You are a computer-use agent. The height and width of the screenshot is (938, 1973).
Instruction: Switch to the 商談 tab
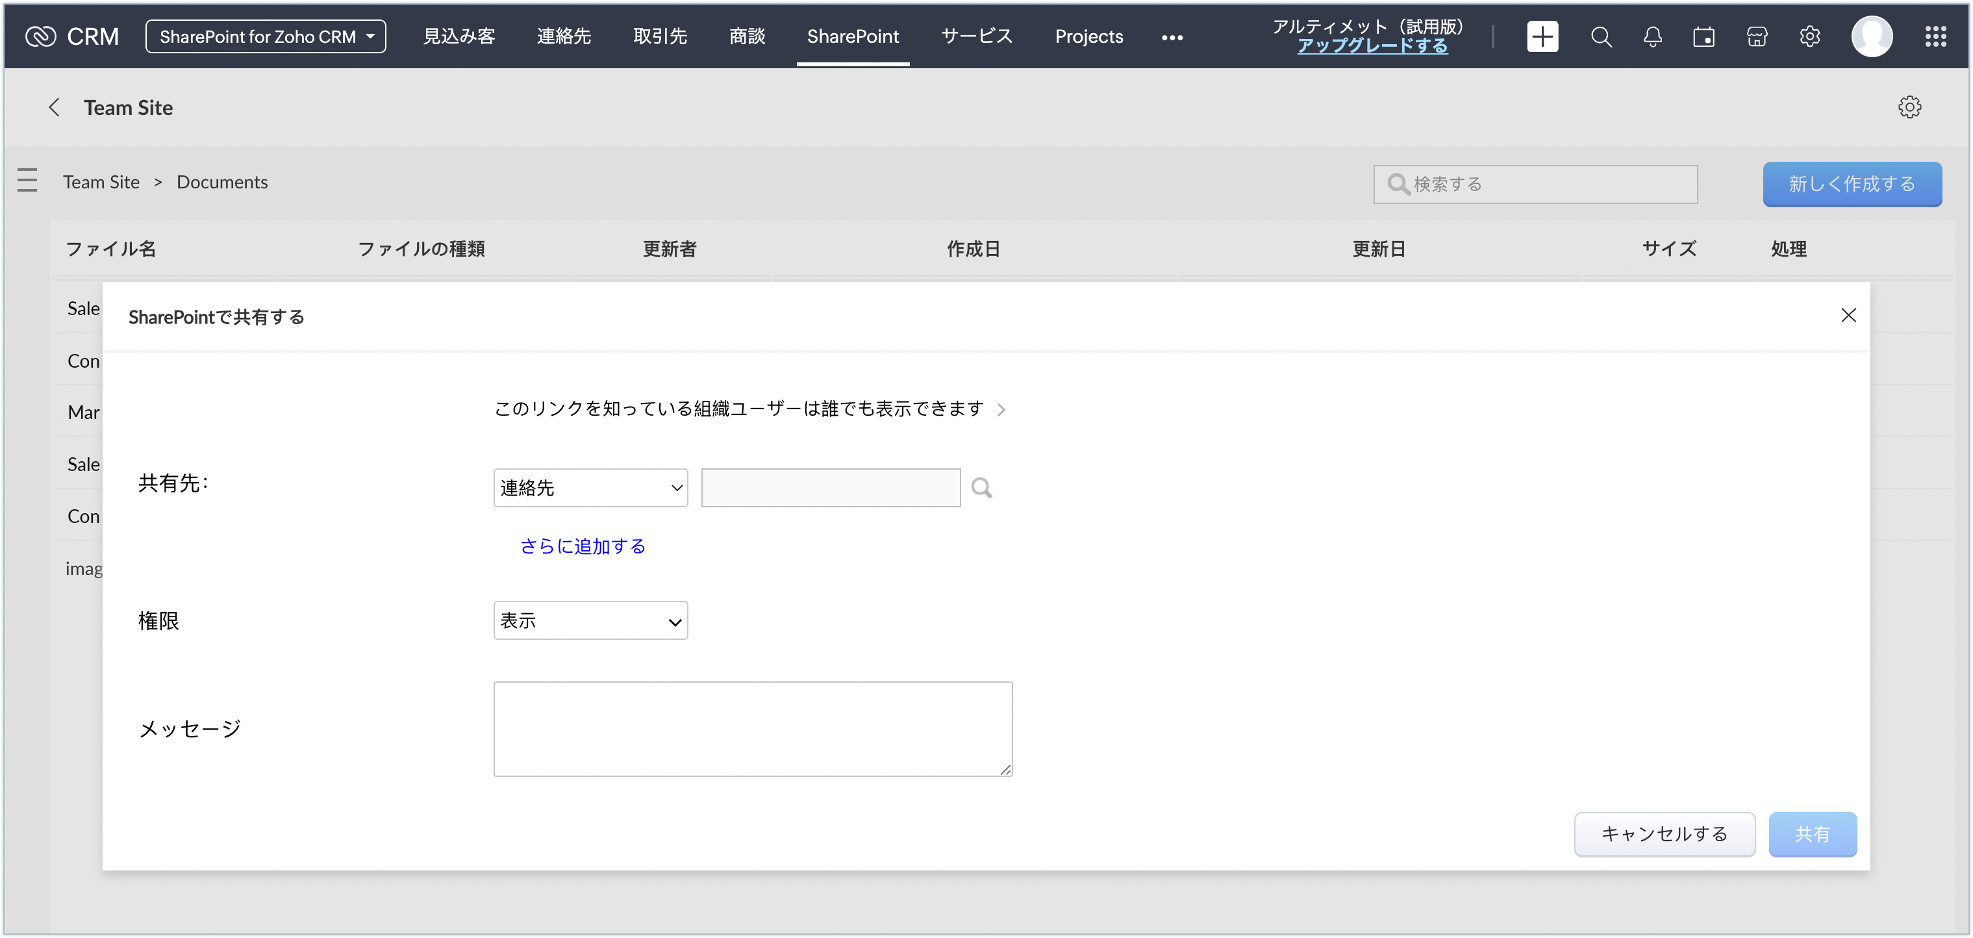click(x=747, y=36)
